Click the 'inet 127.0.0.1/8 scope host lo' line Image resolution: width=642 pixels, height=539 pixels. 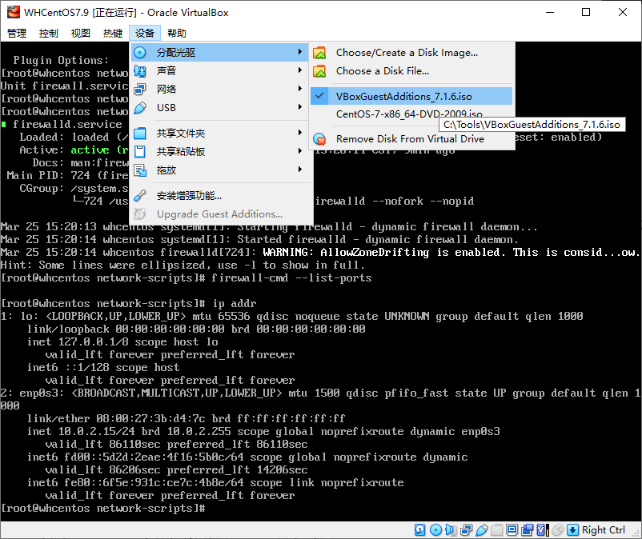pos(122,342)
